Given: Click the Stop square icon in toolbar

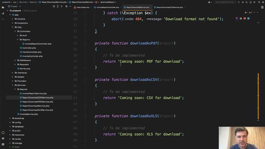Looking at the screenshot, I should [254, 2].
